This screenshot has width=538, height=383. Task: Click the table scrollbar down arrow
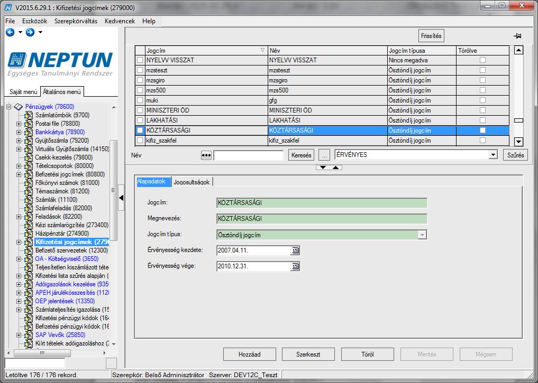coord(518,141)
